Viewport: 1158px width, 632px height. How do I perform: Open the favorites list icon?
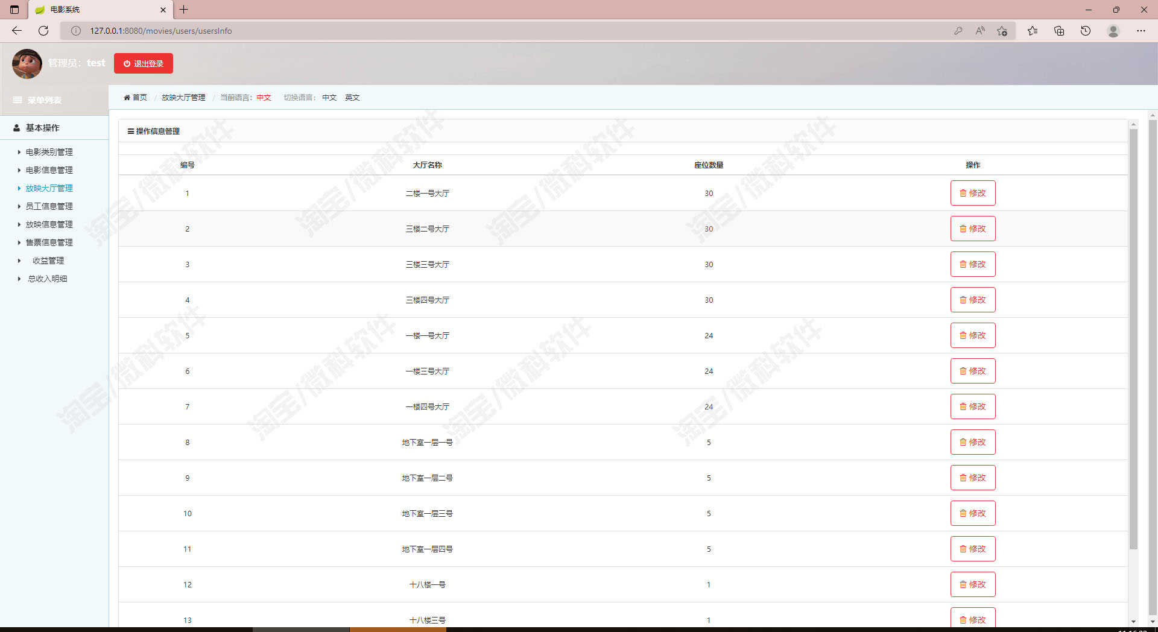pyautogui.click(x=1033, y=31)
